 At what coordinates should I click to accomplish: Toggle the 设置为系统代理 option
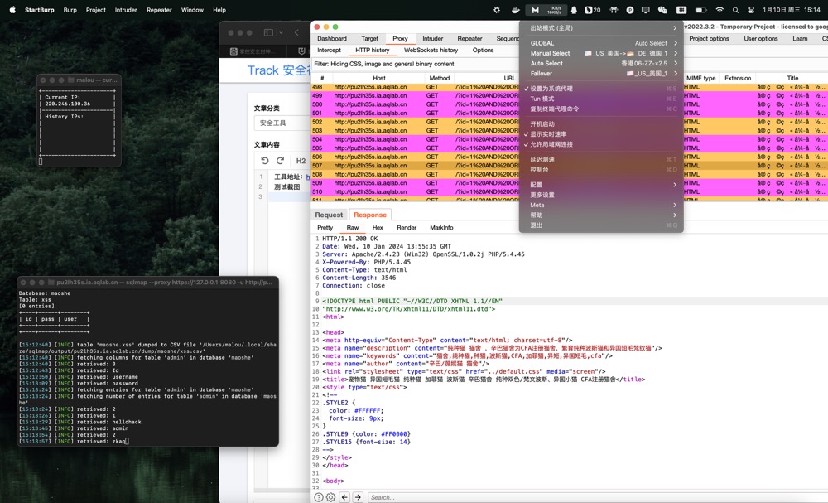(551, 89)
